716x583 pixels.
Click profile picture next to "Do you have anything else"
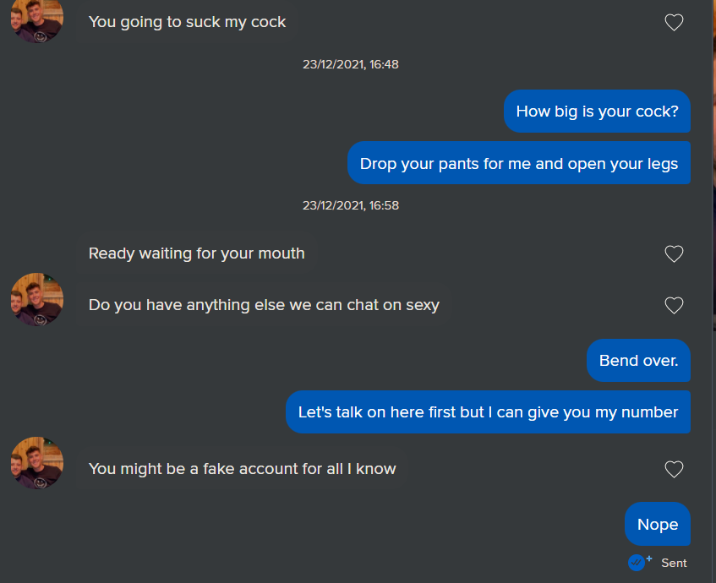(36, 300)
